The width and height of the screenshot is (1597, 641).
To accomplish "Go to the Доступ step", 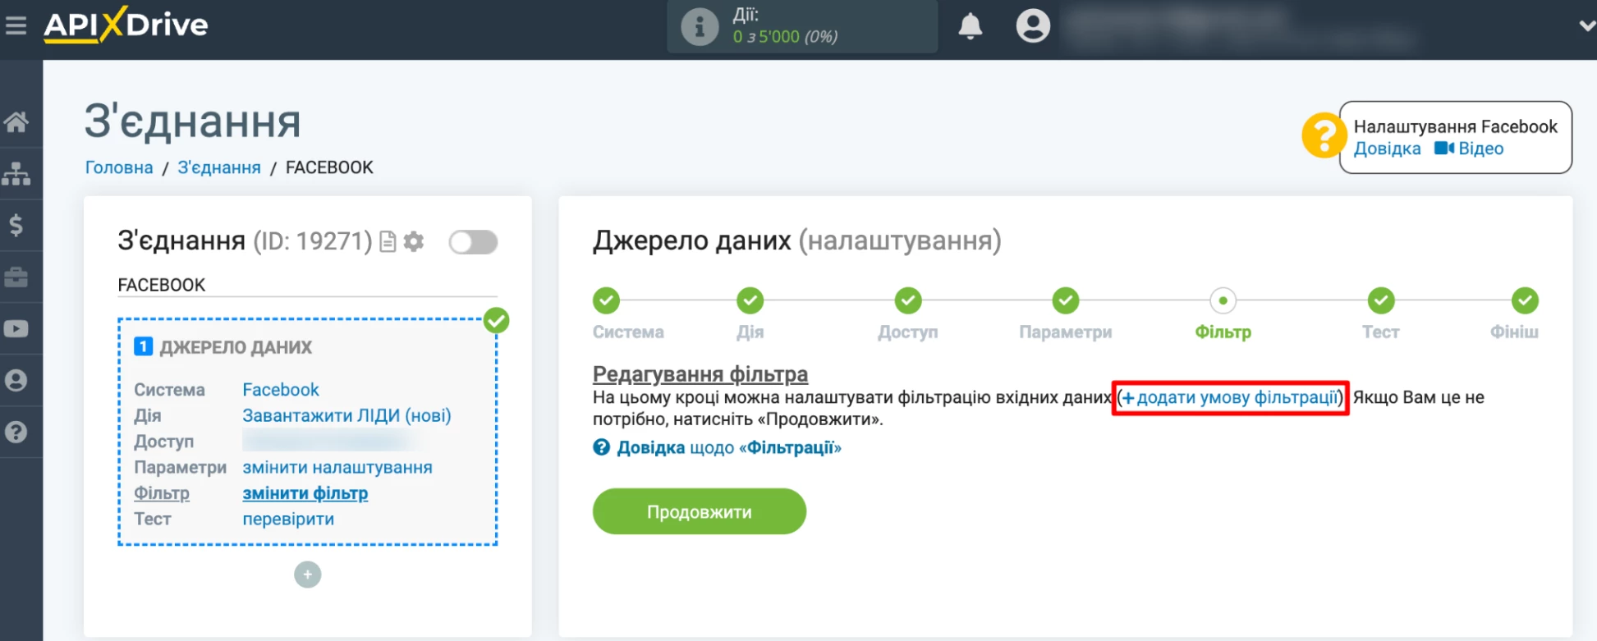I will pyautogui.click(x=908, y=301).
